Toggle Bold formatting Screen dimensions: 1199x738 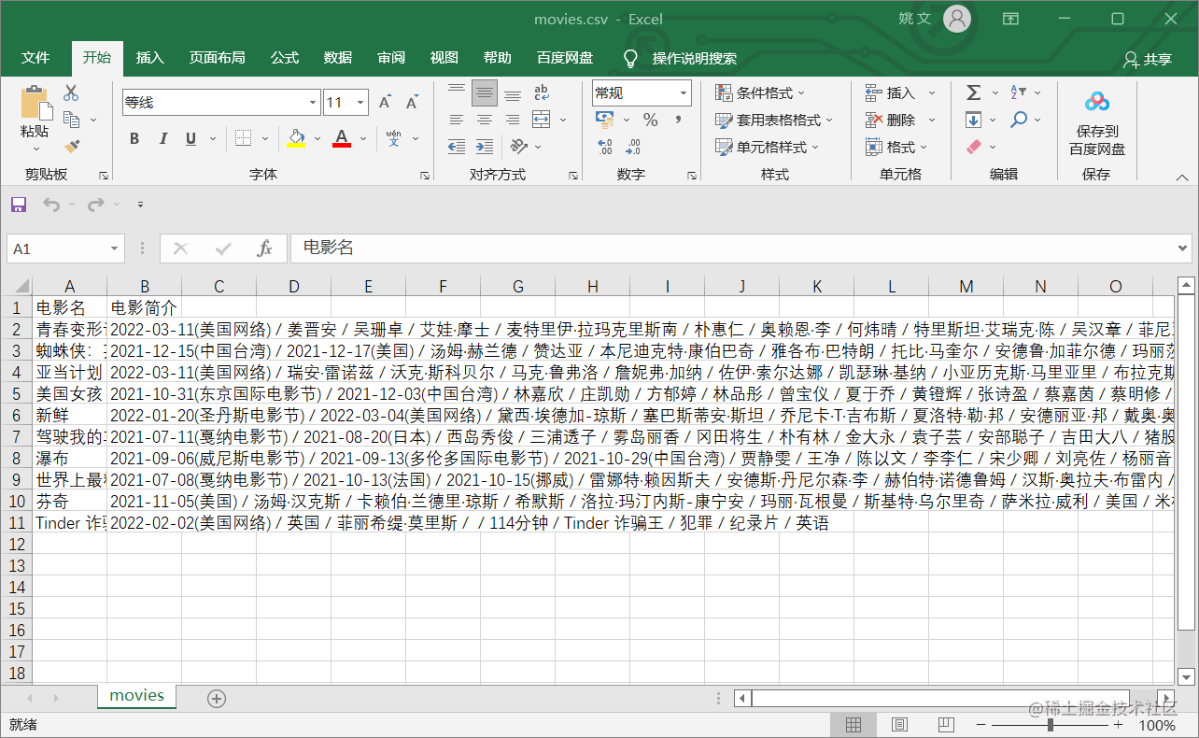tap(134, 138)
